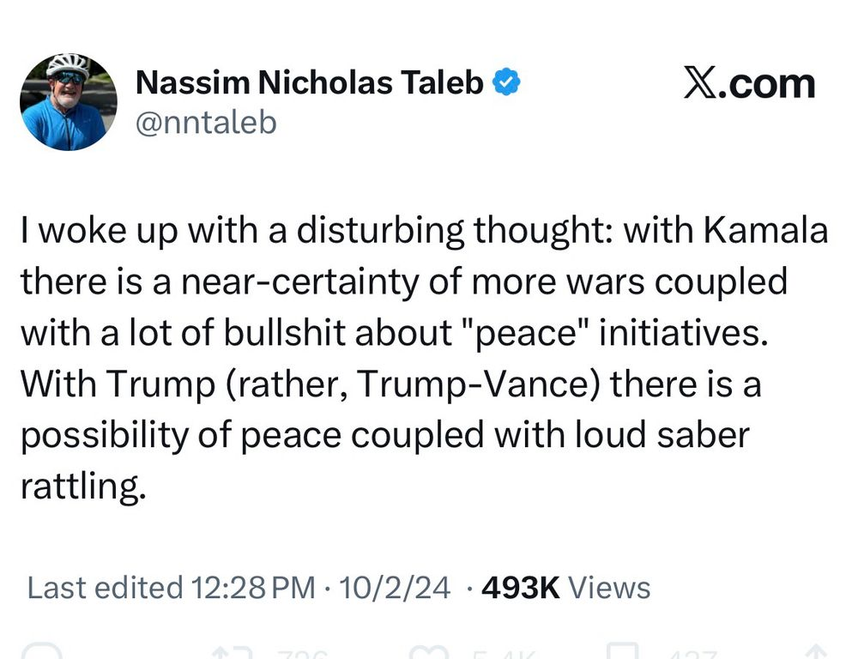The image size is (858, 659).
Task: Click the repost count number
Action: pyautogui.click(x=302, y=654)
